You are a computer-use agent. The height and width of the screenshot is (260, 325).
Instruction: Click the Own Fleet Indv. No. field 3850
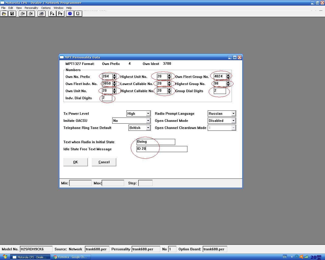tap(107, 84)
